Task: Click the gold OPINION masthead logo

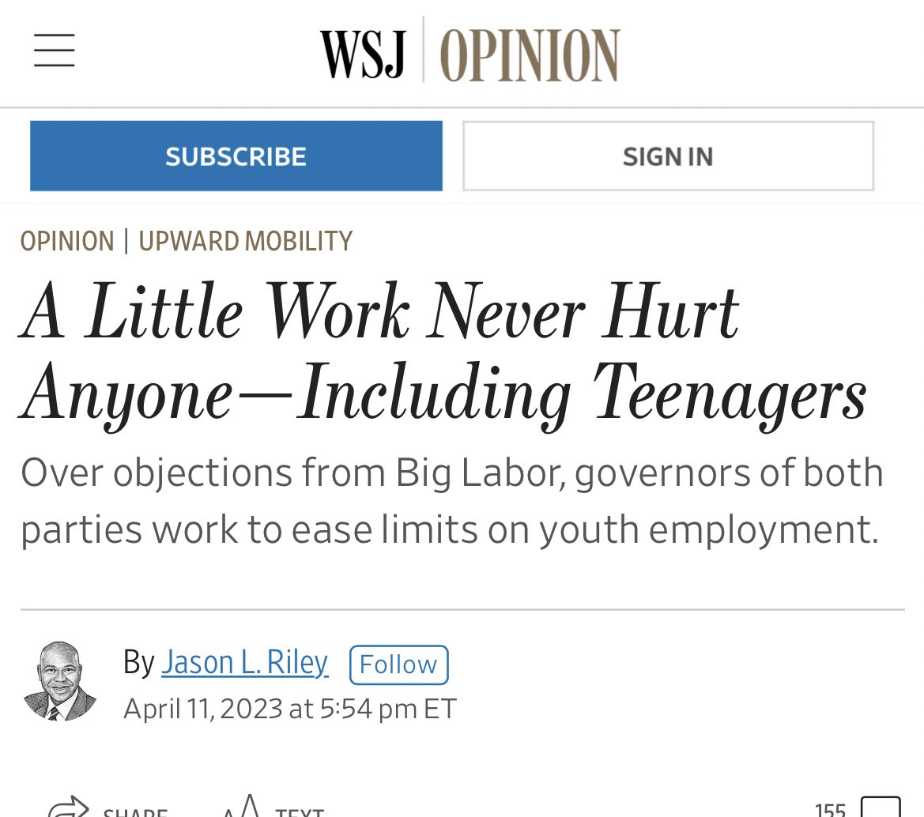Action: [530, 55]
